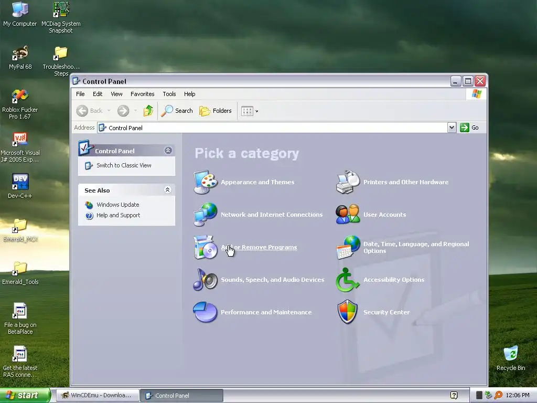The width and height of the screenshot is (537, 403).
Task: Open the Forward history dropdown arrow
Action: 136,111
